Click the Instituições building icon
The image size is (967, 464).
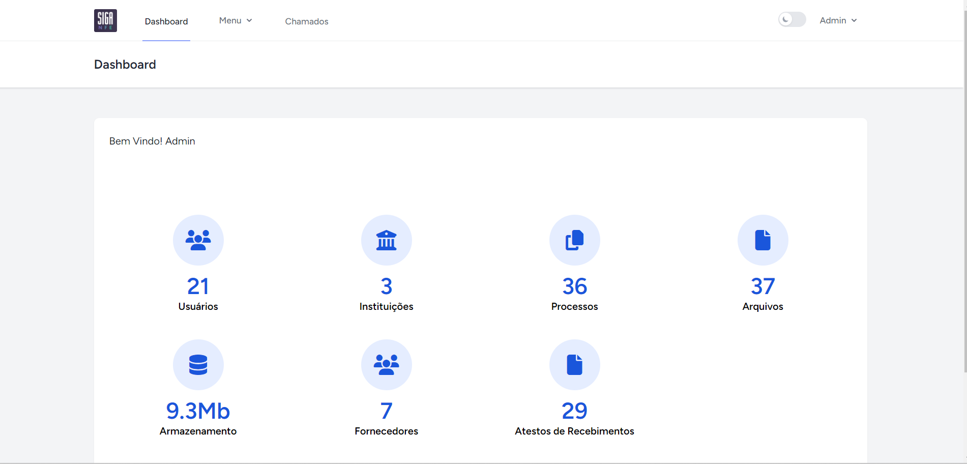click(x=387, y=240)
